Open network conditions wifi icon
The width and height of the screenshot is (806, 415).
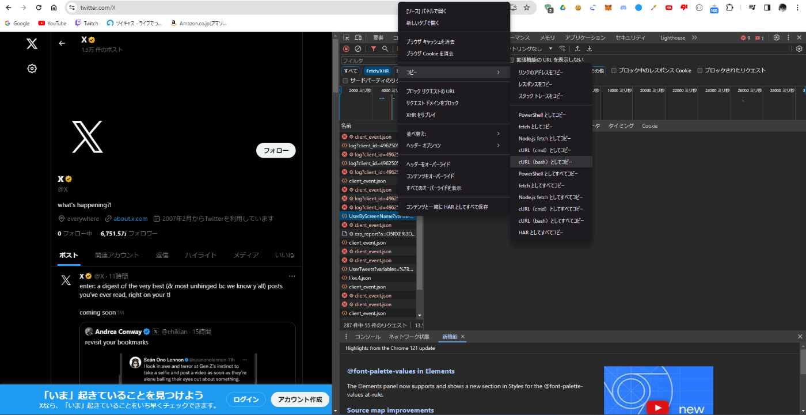coord(562,49)
